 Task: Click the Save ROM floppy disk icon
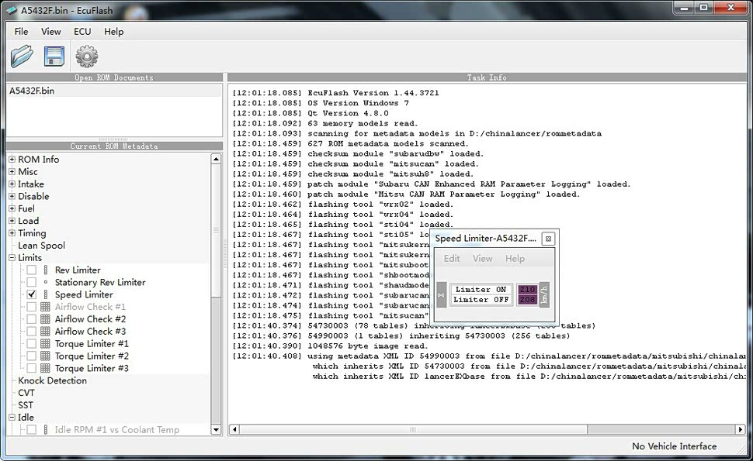pyautogui.click(x=54, y=56)
